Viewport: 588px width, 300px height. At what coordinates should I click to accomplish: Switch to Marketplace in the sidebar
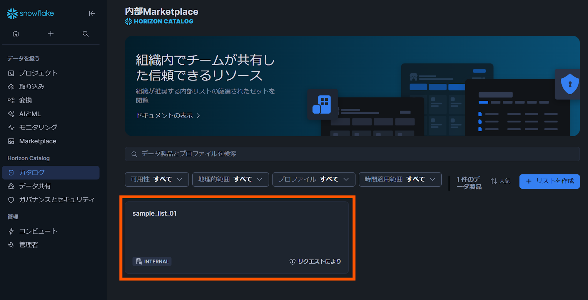point(38,141)
